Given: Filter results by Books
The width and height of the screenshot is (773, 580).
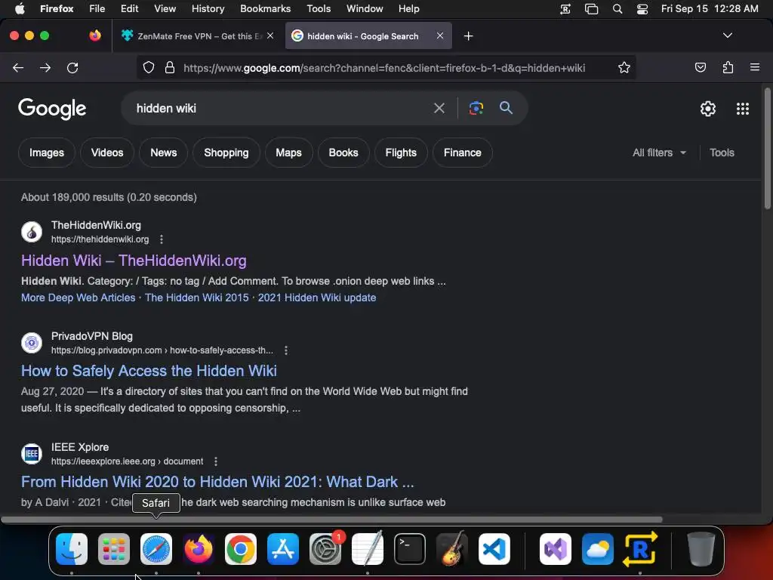Looking at the screenshot, I should point(343,153).
